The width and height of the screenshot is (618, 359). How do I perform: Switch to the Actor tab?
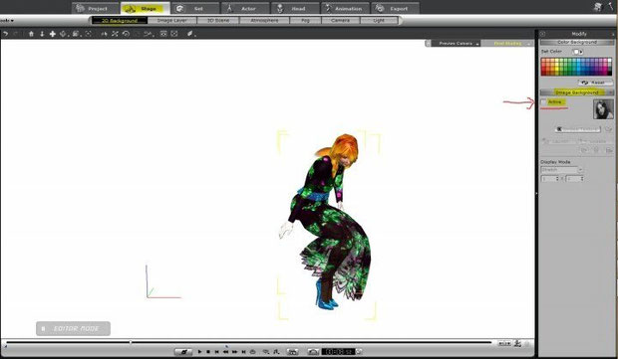pyautogui.click(x=245, y=8)
